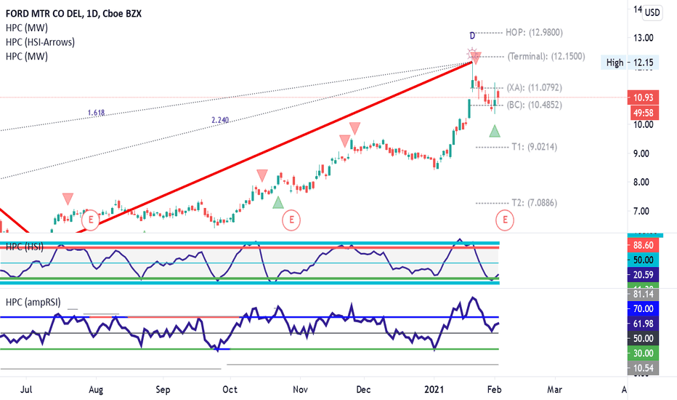
Task: Click the HOP: (12.9800) level label
Action: [534, 33]
